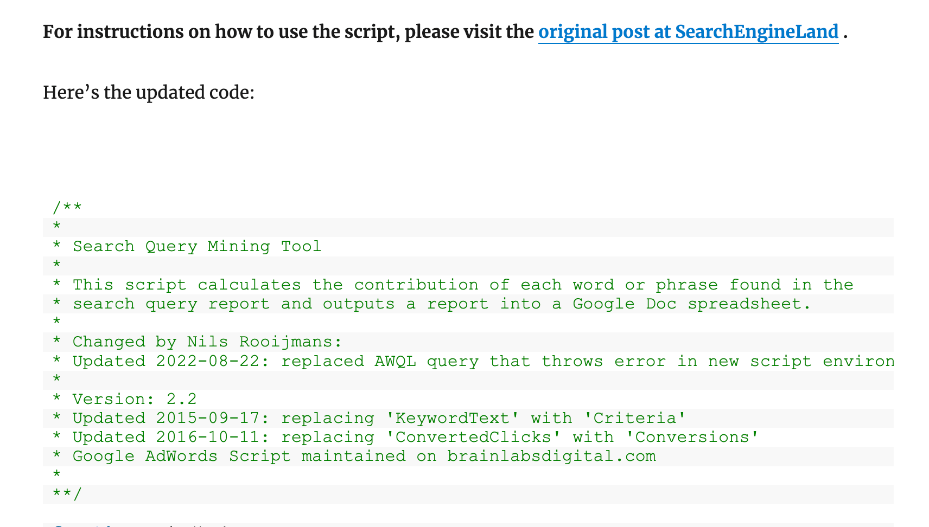
Task: Click the instructions sentence before the link
Action: (288, 32)
